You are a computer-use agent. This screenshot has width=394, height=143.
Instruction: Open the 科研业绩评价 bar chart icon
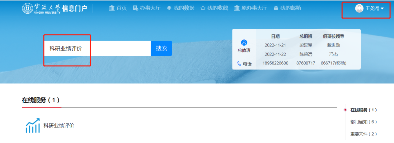pos(33,126)
